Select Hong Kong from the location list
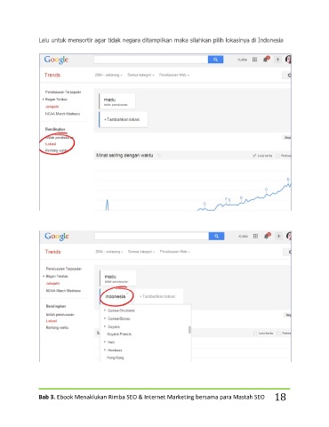Viewport: 329px width, 427px height. click(116, 358)
